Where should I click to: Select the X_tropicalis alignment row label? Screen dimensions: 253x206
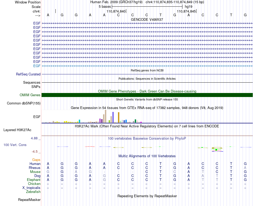click(x=31, y=188)
